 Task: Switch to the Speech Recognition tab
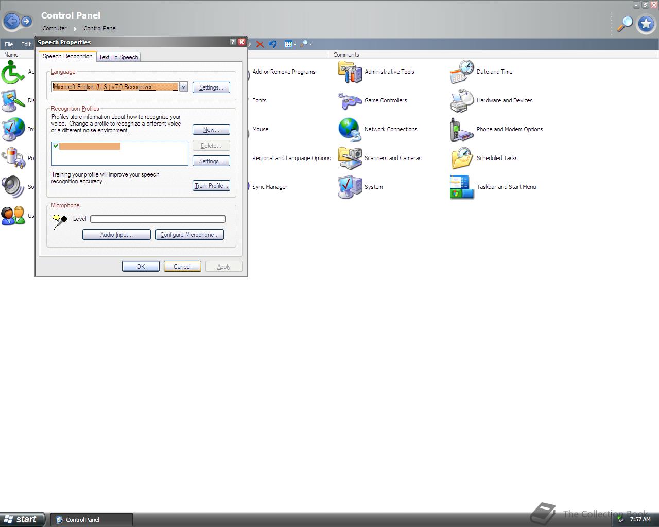click(67, 56)
